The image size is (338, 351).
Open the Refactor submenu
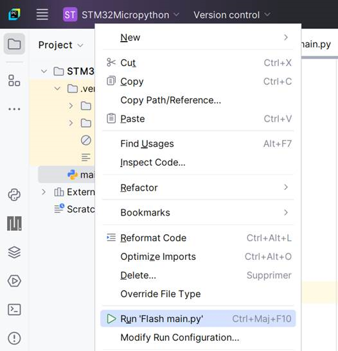click(198, 187)
